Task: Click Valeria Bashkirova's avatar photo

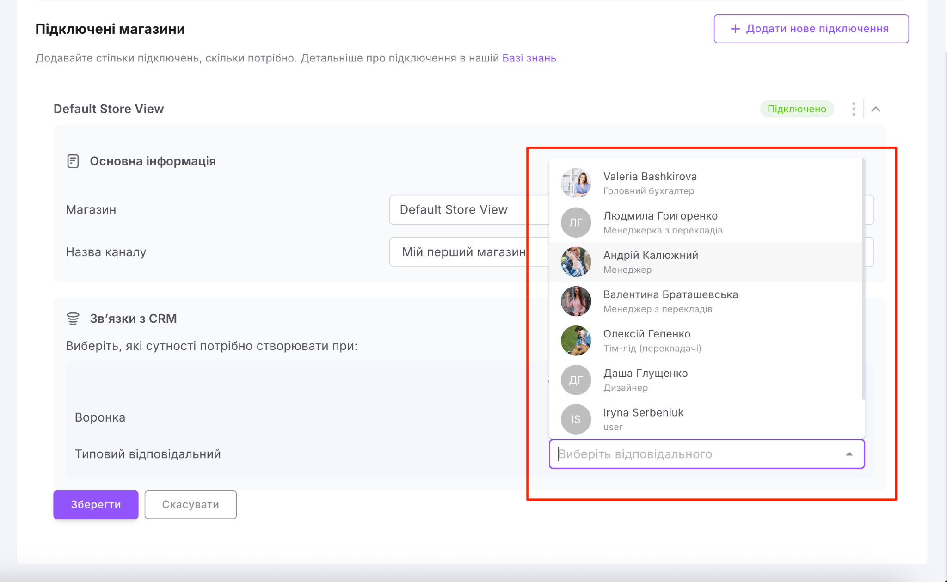Action: (x=576, y=183)
